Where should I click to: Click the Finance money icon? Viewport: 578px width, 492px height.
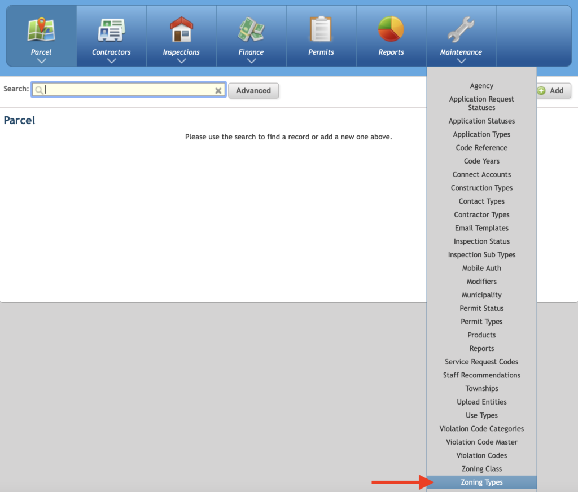tap(251, 29)
